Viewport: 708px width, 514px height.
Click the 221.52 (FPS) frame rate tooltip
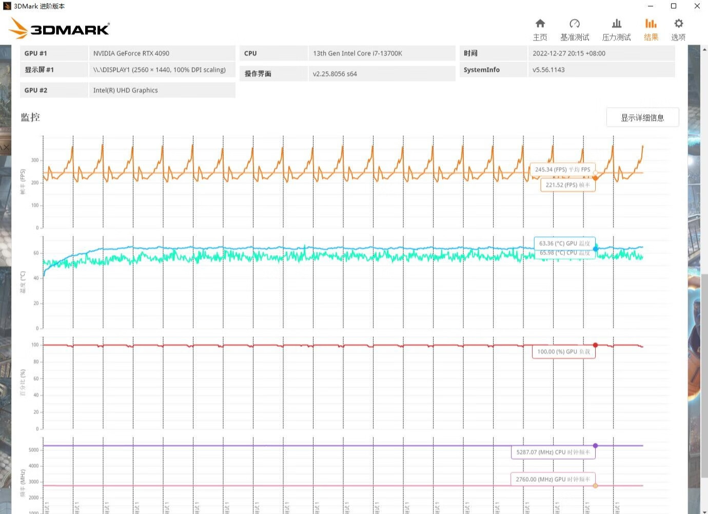tap(568, 185)
